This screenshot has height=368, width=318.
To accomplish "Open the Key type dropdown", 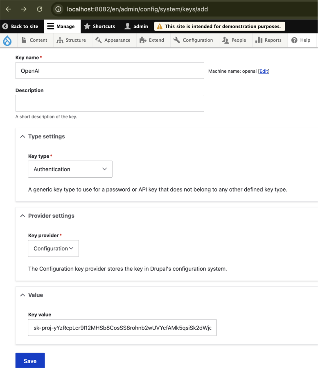I will (70, 169).
